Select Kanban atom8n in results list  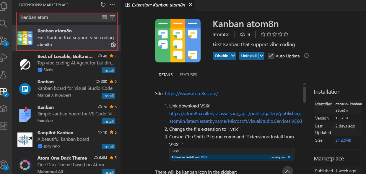(x=66, y=38)
